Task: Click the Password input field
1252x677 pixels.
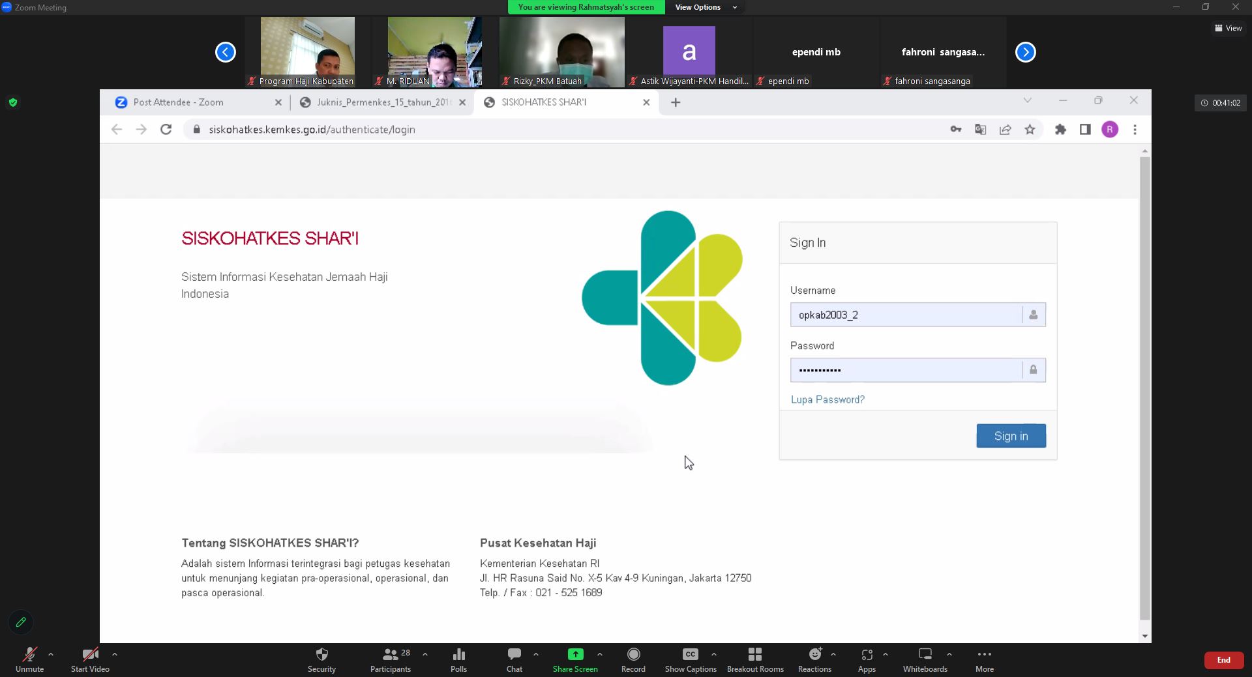Action: [x=917, y=370]
